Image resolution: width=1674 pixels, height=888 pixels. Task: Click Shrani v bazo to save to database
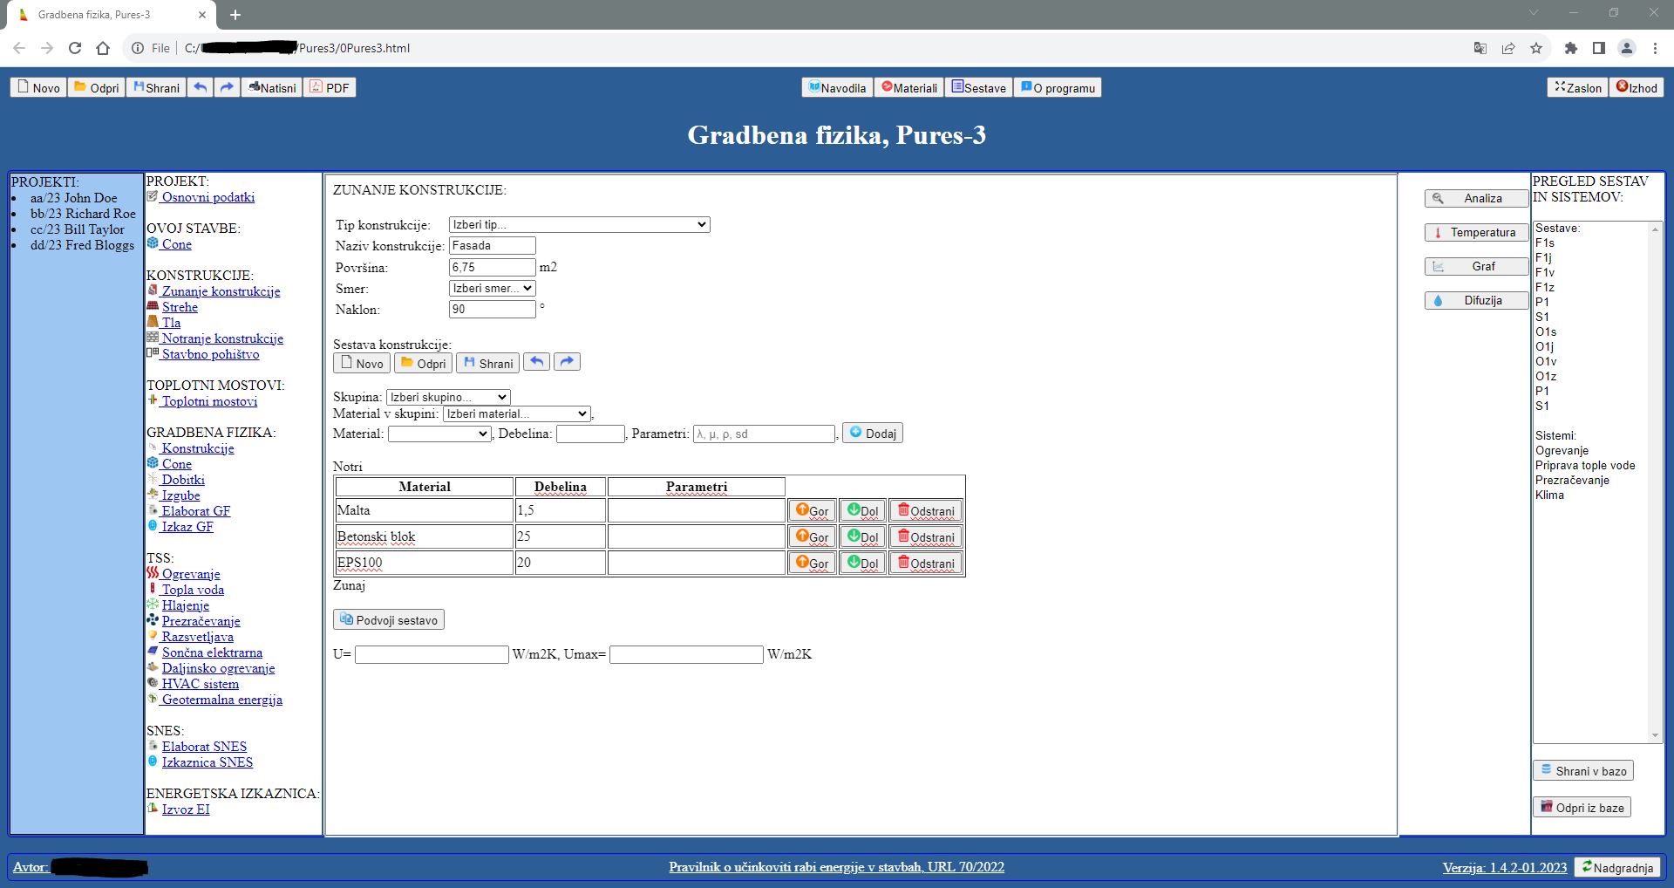(x=1582, y=770)
